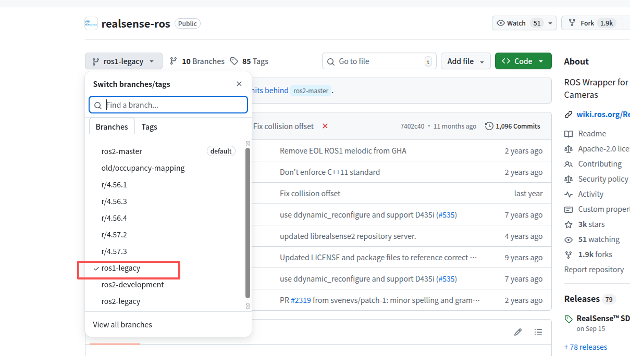
Task: Click the fork icon beside 1.9k forks
Action: point(569,255)
